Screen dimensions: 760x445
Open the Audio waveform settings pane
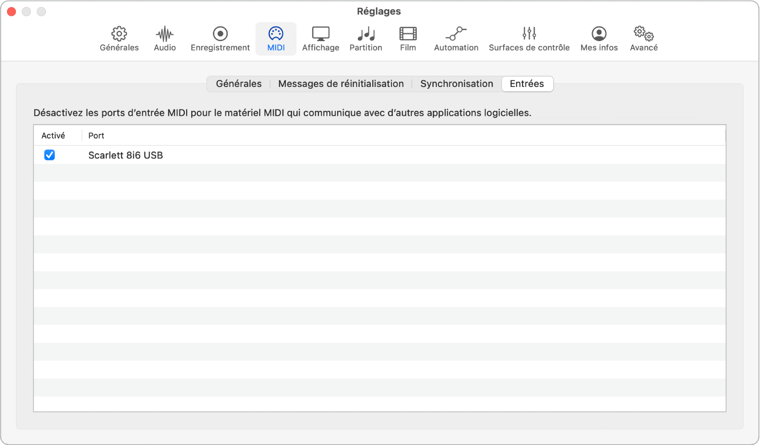(x=165, y=39)
